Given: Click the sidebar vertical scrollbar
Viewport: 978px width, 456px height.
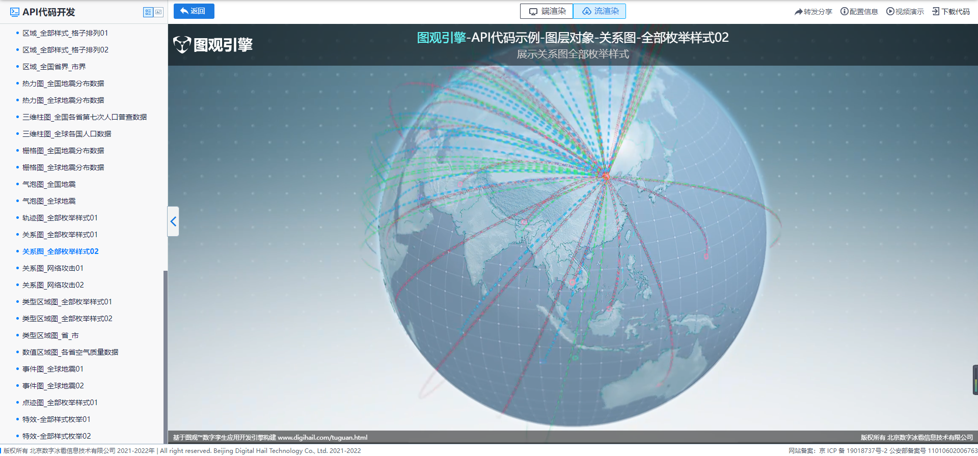Looking at the screenshot, I should click(165, 356).
